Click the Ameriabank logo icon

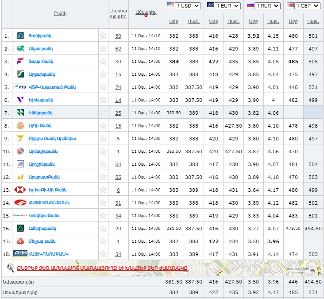pos(20,228)
